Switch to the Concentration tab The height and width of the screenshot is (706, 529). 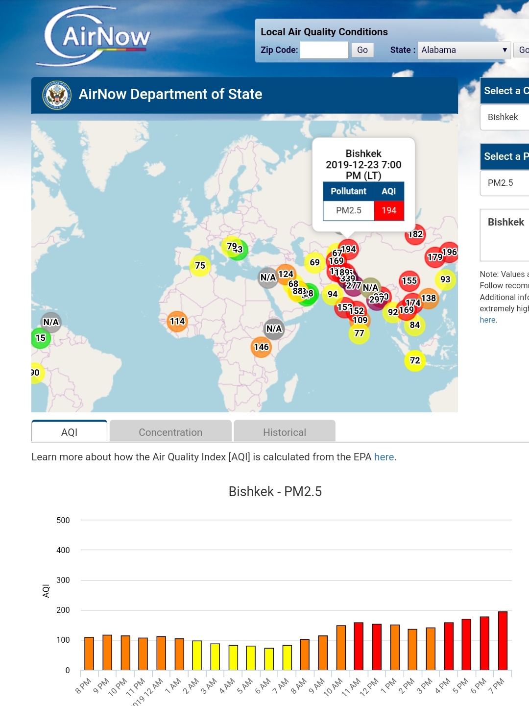click(170, 432)
